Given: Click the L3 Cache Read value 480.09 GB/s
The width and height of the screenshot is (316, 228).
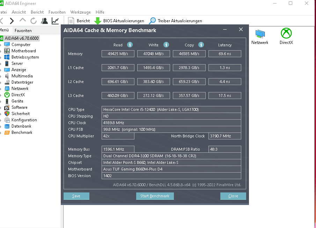Looking at the screenshot, I should [x=118, y=96].
